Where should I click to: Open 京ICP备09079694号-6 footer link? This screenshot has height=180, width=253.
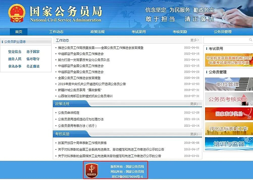pyautogui.click(x=129, y=177)
